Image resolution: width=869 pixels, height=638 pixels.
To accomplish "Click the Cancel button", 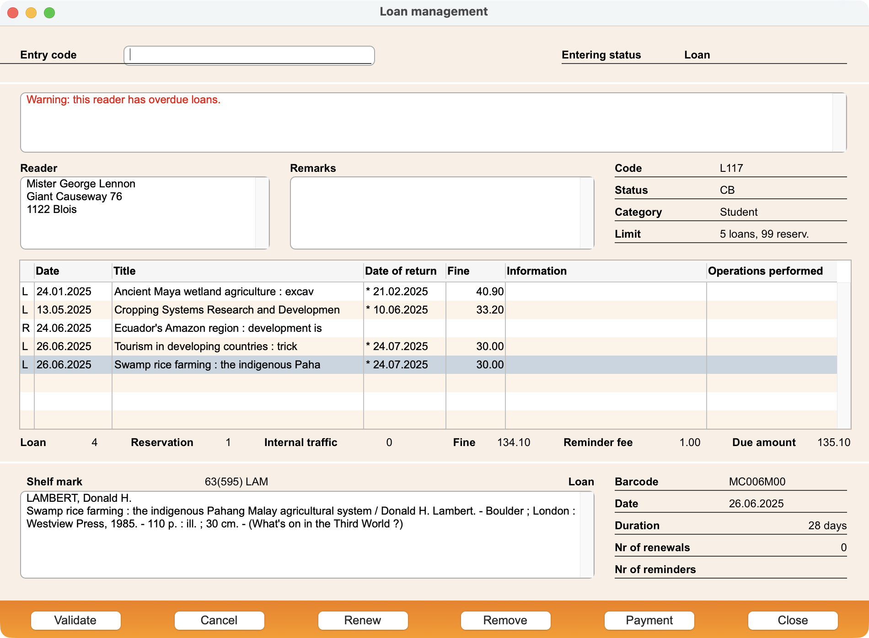I will tap(219, 620).
